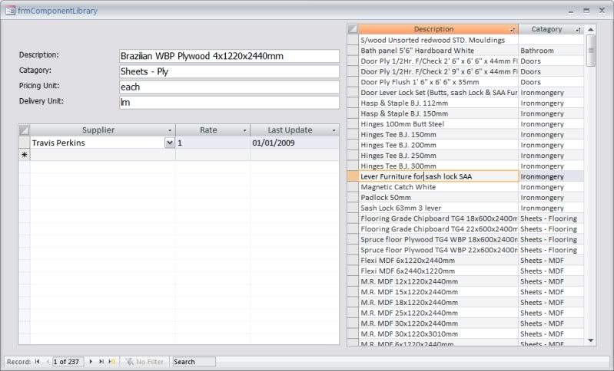Select Hinges 100mm Butt Steel
This screenshot has width=614, height=371.
click(x=438, y=124)
